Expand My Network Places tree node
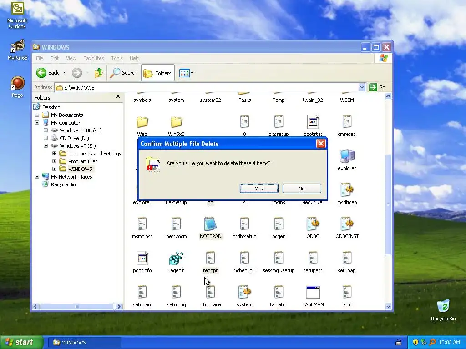The height and width of the screenshot is (349, 466). [37, 177]
